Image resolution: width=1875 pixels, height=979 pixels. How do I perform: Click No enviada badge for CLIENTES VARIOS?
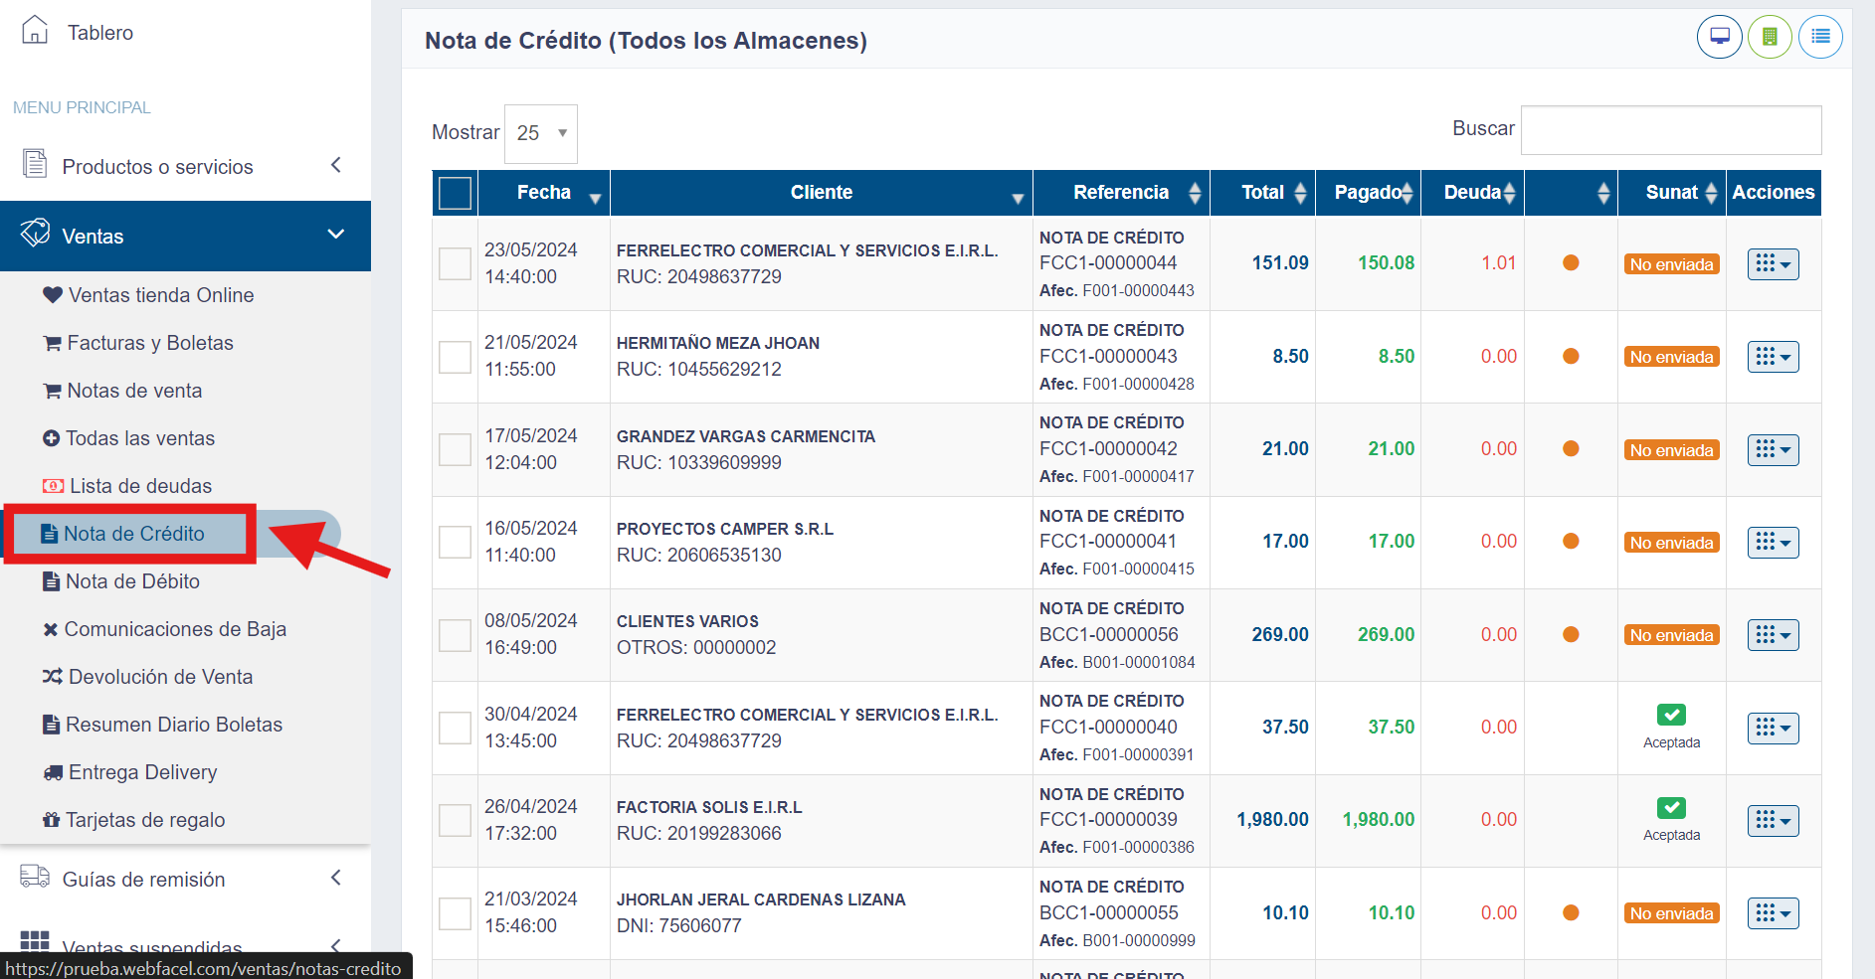pyautogui.click(x=1671, y=635)
